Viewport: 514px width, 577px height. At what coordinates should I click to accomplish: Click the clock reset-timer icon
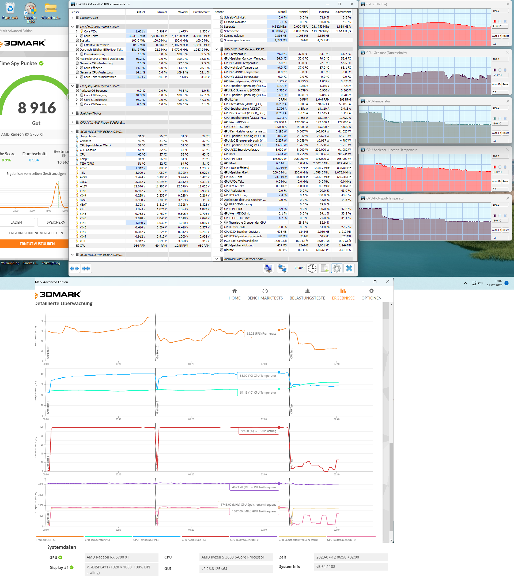(312, 268)
